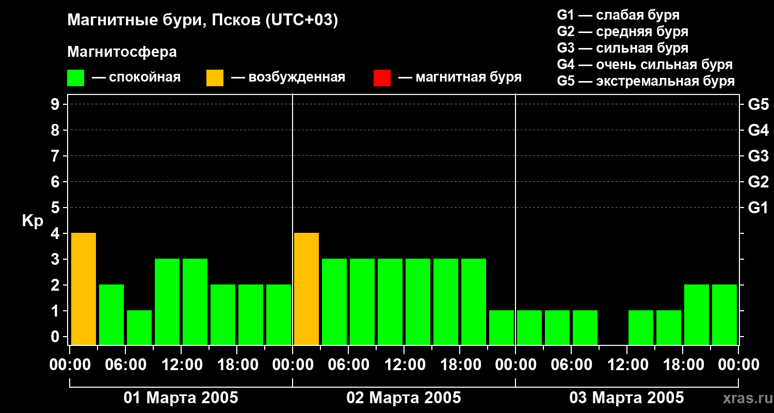Select the 02 Марта bar for 03:00–06:00
The width and height of the screenshot is (774, 413).
(334, 301)
